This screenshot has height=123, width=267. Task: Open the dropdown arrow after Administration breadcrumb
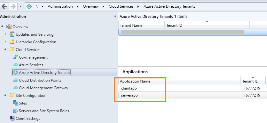78,6
